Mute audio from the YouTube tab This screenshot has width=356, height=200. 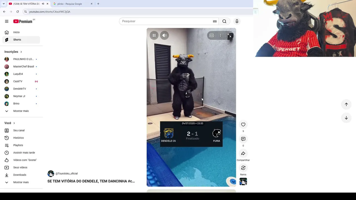click(43, 4)
